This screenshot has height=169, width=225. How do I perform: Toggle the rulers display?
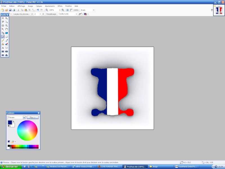[x=71, y=10]
